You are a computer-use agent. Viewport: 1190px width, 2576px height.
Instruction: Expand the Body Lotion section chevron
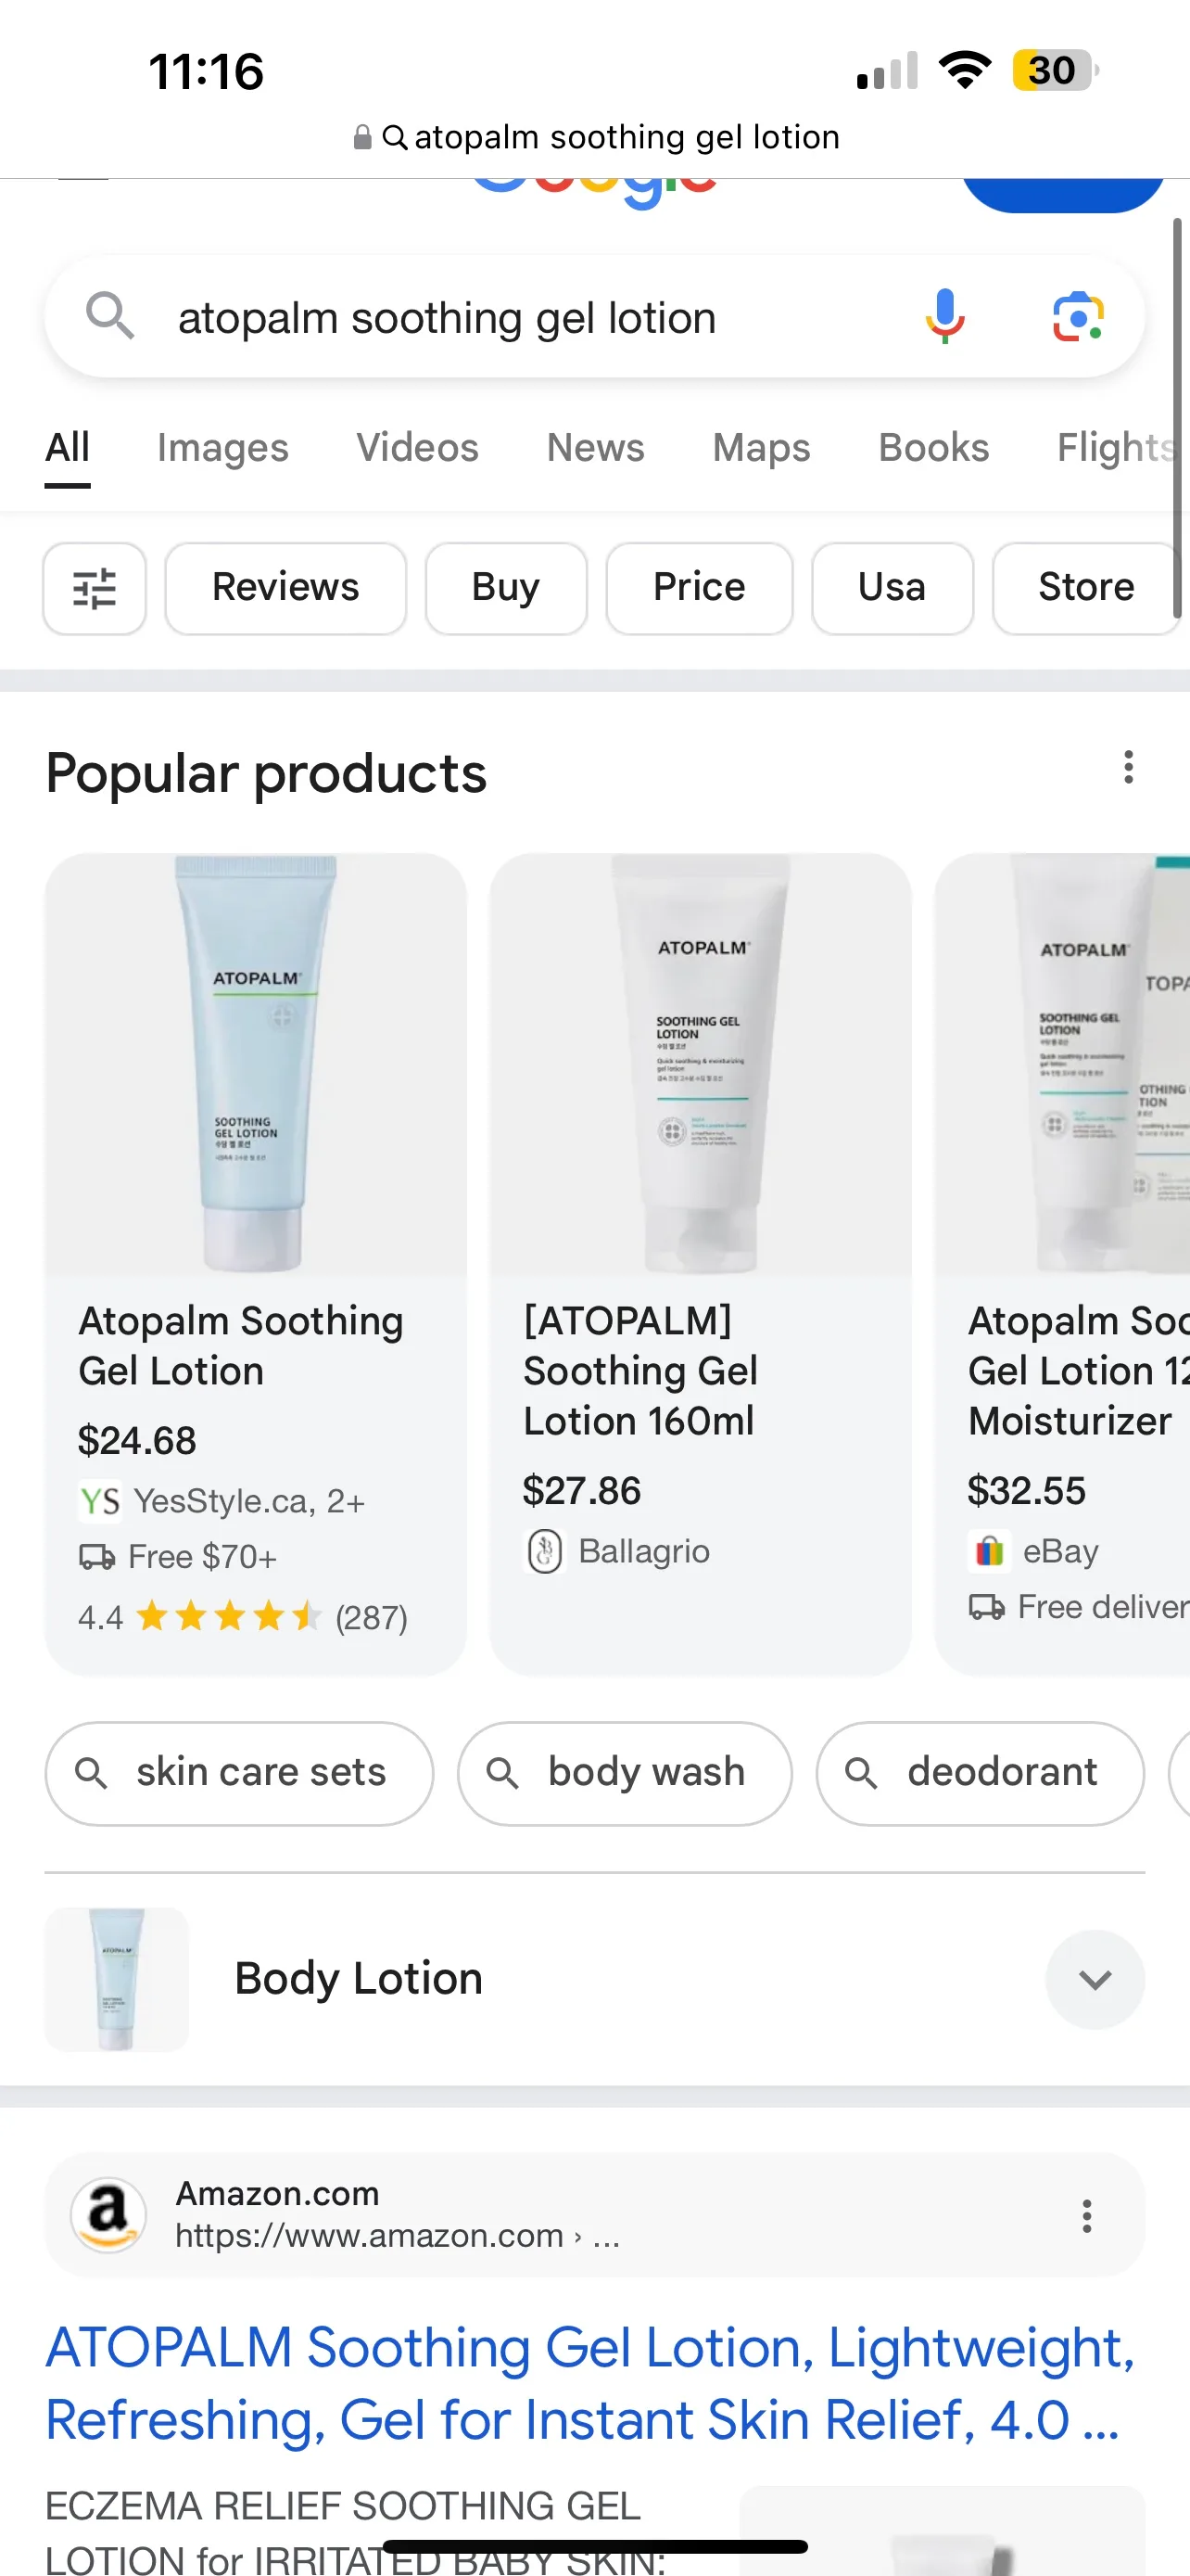[1095, 1979]
